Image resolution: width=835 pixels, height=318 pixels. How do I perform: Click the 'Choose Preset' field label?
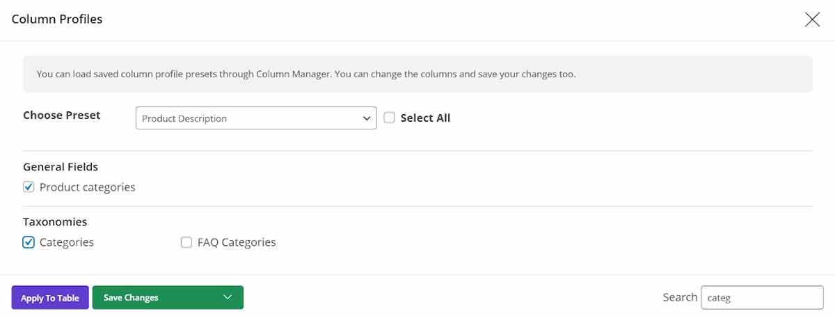[62, 116]
